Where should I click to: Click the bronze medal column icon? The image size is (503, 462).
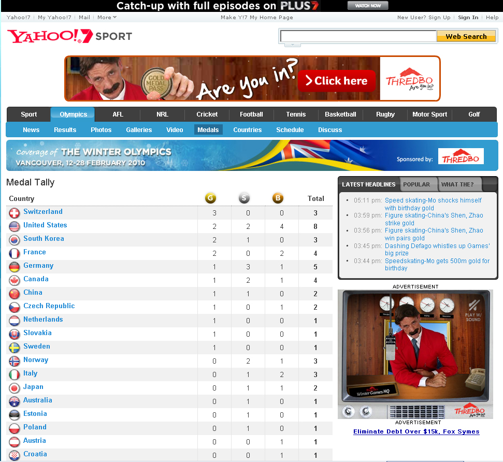[278, 198]
